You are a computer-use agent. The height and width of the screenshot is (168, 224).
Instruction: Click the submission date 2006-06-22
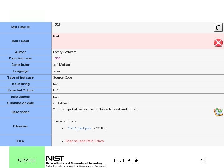coord(61,103)
